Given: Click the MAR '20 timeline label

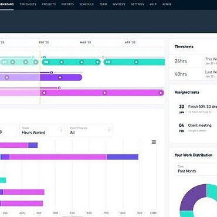Looking at the screenshot, I should point(86,42).
